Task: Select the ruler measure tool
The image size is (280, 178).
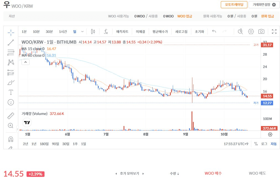Action: [11, 116]
